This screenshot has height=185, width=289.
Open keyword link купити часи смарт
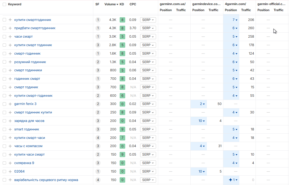click(x=29, y=155)
